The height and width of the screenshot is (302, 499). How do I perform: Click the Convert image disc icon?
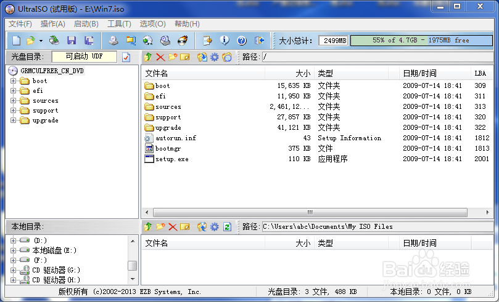pyautogui.click(x=147, y=41)
